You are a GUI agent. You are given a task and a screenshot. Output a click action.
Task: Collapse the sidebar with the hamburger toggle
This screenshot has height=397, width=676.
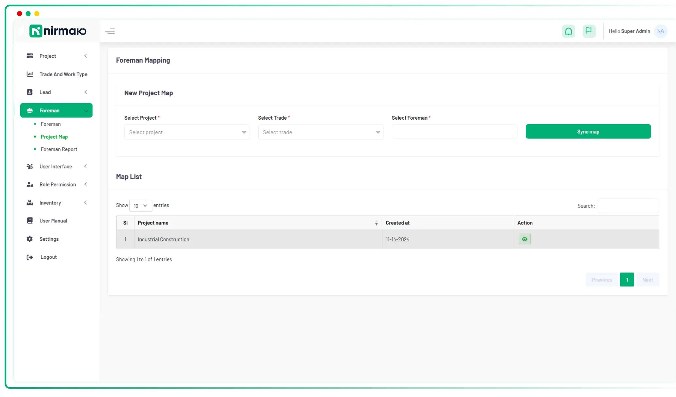click(x=110, y=31)
